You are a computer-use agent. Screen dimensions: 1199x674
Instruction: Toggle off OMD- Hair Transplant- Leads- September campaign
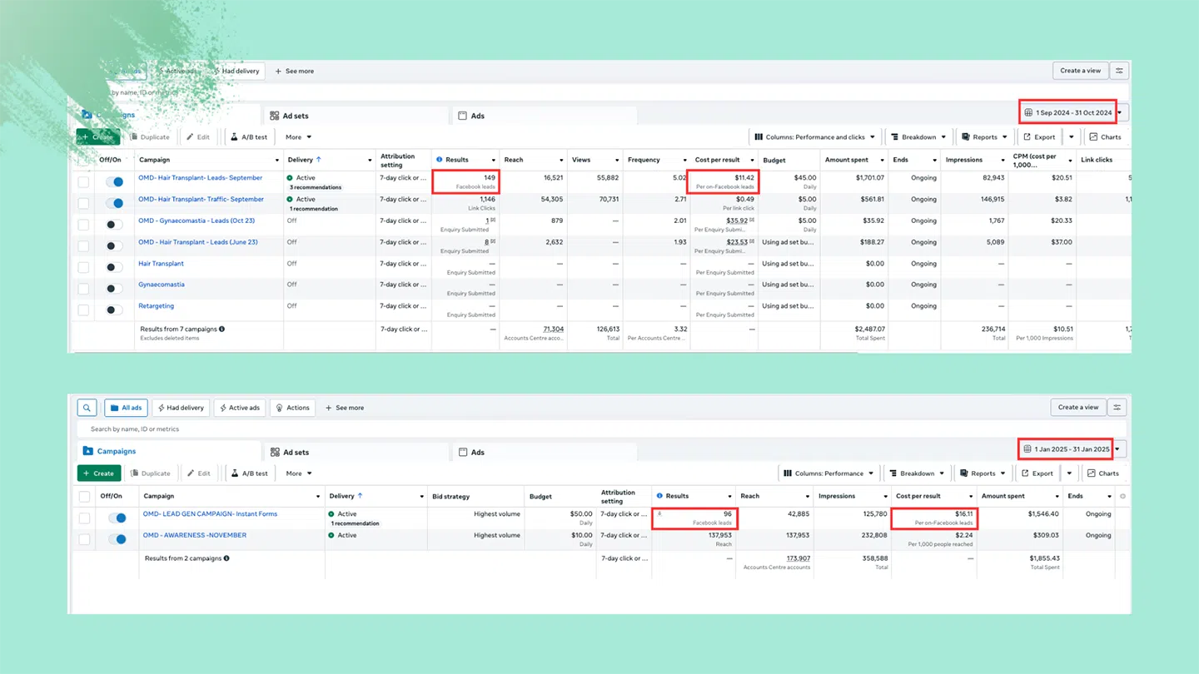coord(115,181)
